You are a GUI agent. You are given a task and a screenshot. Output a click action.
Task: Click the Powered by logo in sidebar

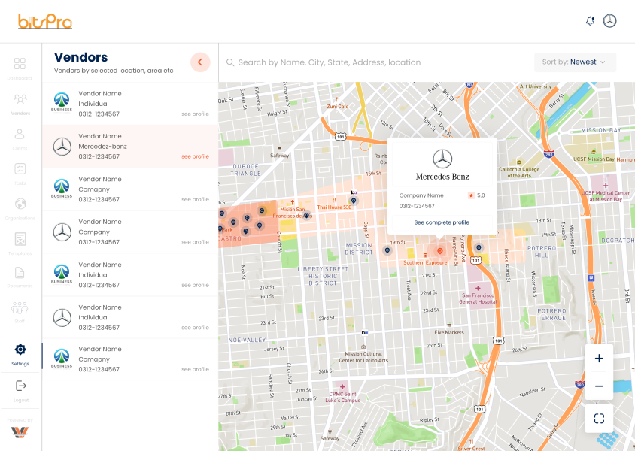20,432
